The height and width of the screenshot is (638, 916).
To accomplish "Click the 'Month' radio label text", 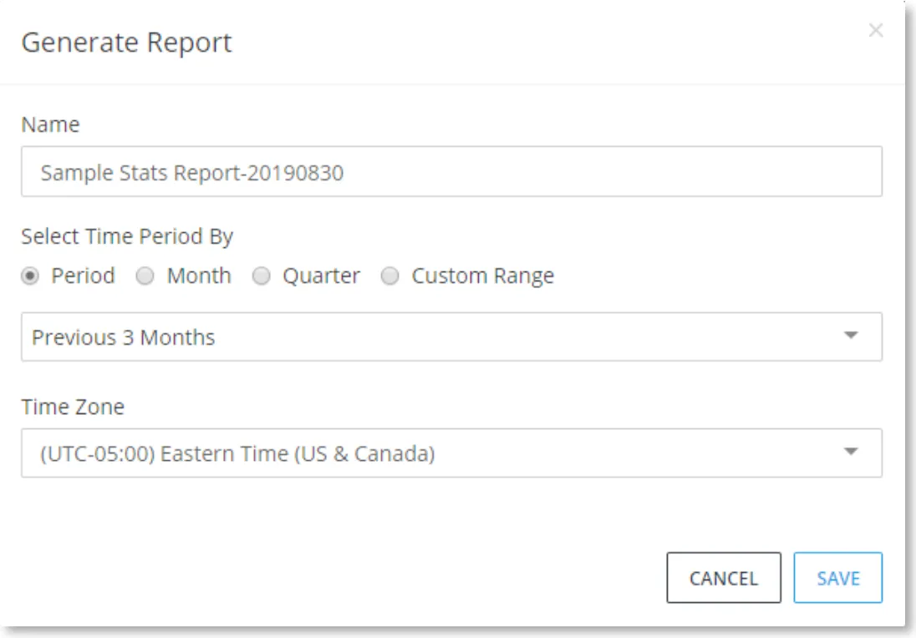I will [x=199, y=276].
